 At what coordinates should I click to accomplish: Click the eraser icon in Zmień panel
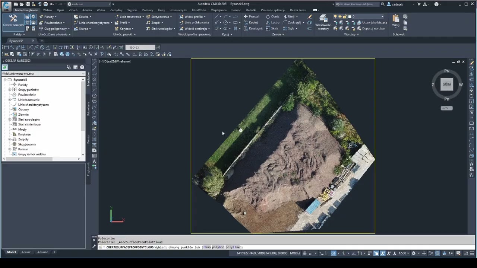309,16
